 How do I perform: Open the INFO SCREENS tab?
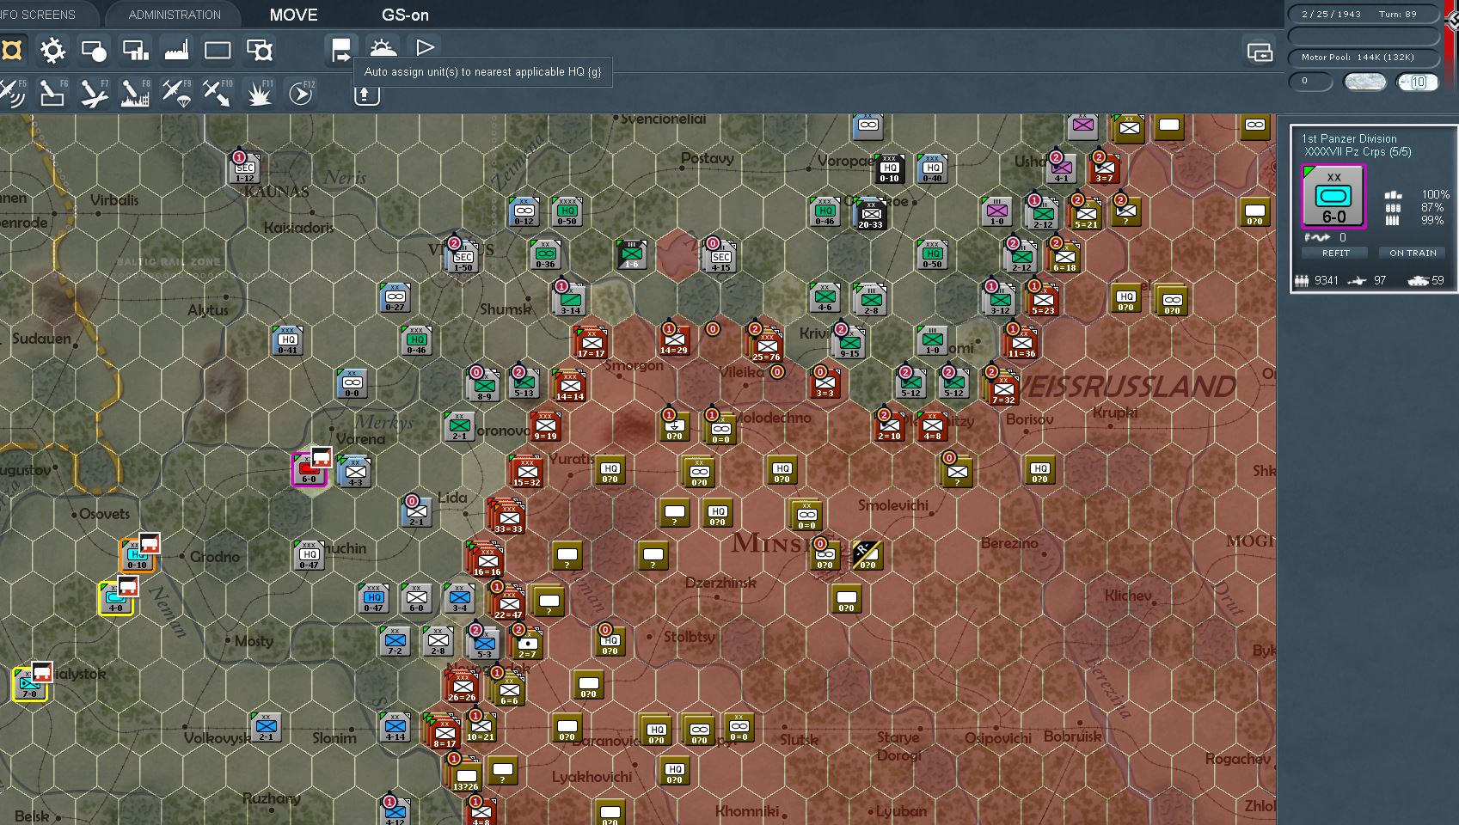(x=38, y=15)
